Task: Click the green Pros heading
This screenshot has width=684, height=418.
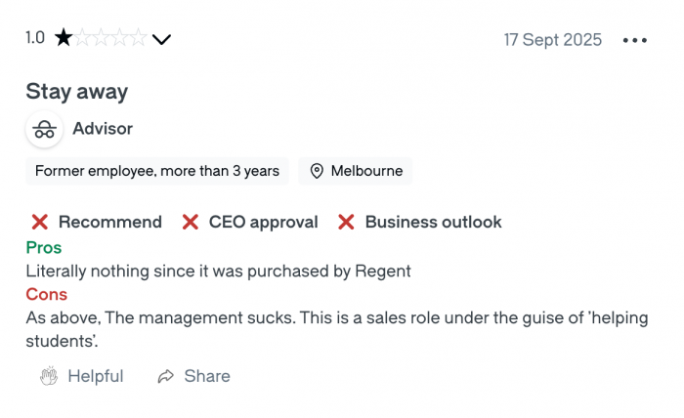Action: [x=44, y=247]
